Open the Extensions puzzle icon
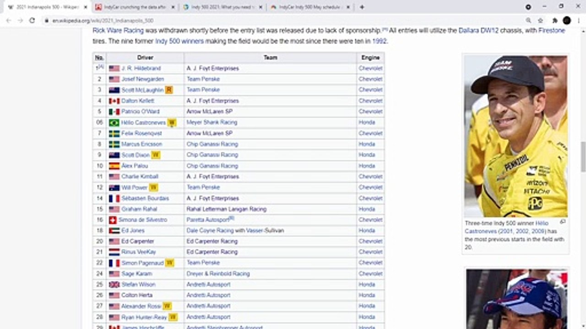 tap(555, 21)
